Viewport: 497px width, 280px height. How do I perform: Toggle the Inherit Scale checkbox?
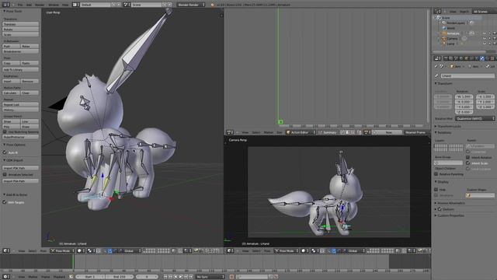tap(467, 163)
